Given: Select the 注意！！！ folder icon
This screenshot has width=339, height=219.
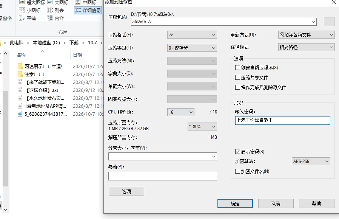Looking at the screenshot, I should tap(20, 74).
